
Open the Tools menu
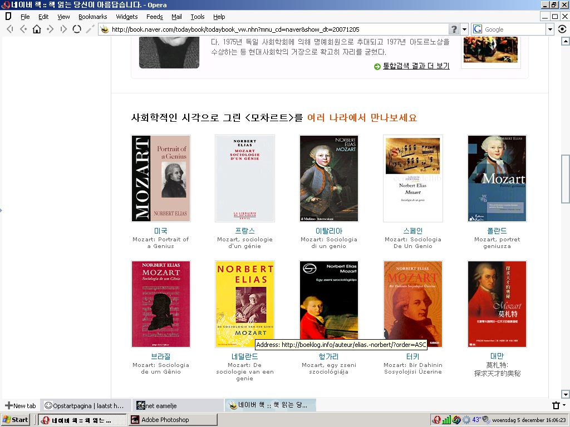198,17
